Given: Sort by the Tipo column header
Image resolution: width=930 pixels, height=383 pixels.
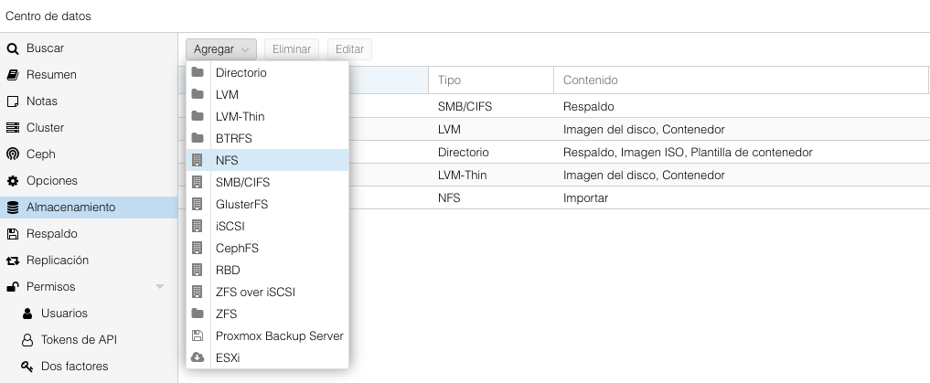Looking at the screenshot, I should 488,80.
